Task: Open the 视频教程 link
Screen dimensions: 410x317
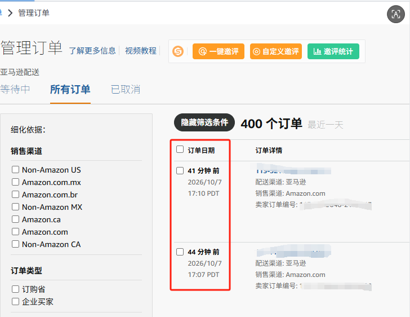Action: 141,51
